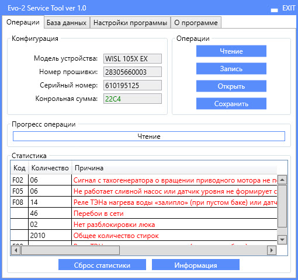Click the Открыть button
The width and height of the screenshot is (298, 280).
click(x=231, y=86)
